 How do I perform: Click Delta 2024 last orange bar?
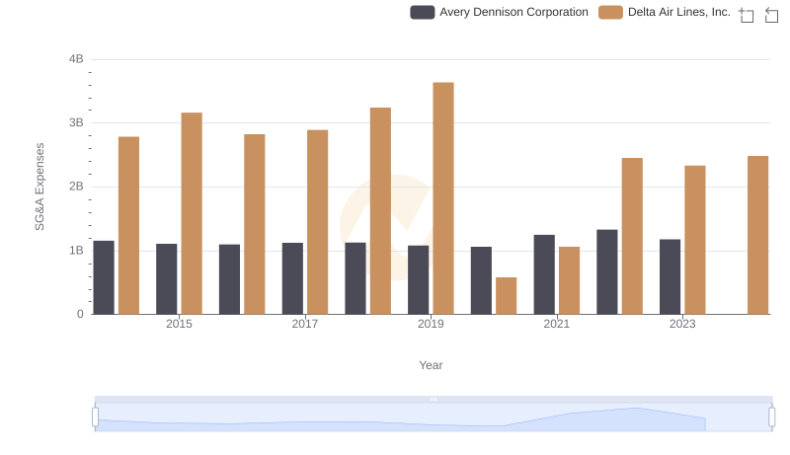(x=757, y=235)
